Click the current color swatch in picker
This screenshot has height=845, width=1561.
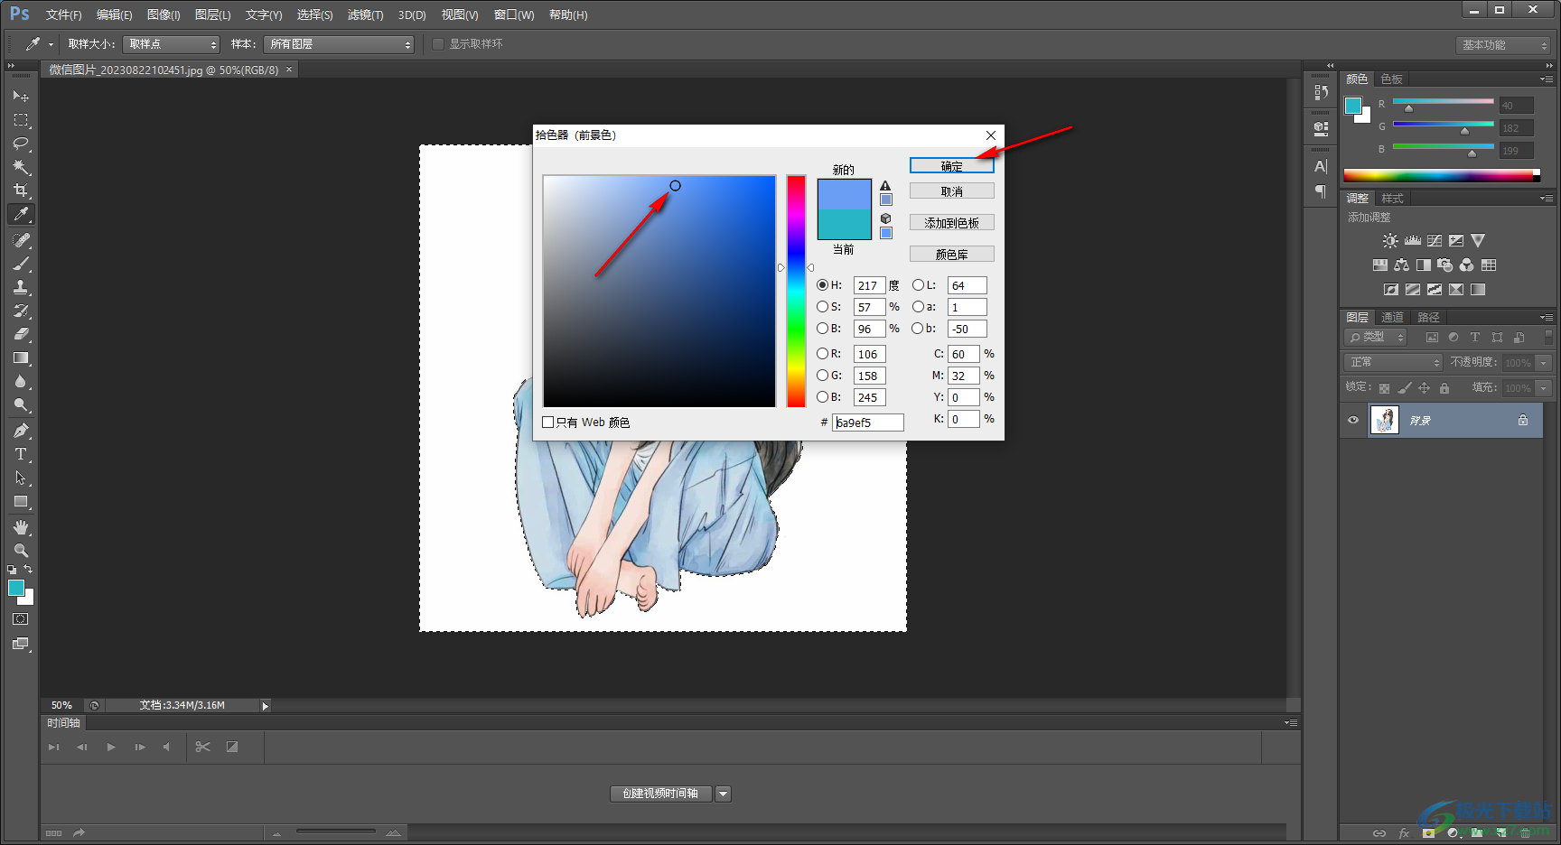pyautogui.click(x=844, y=224)
